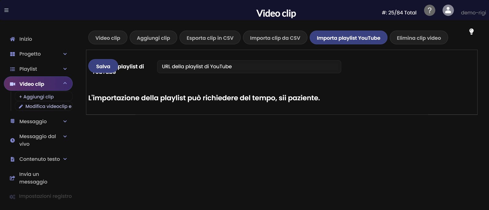Open the Elimina clip video tab

[x=419, y=38]
